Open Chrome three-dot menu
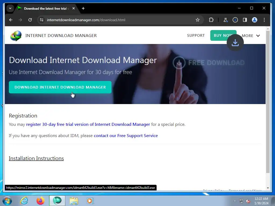 point(264,20)
